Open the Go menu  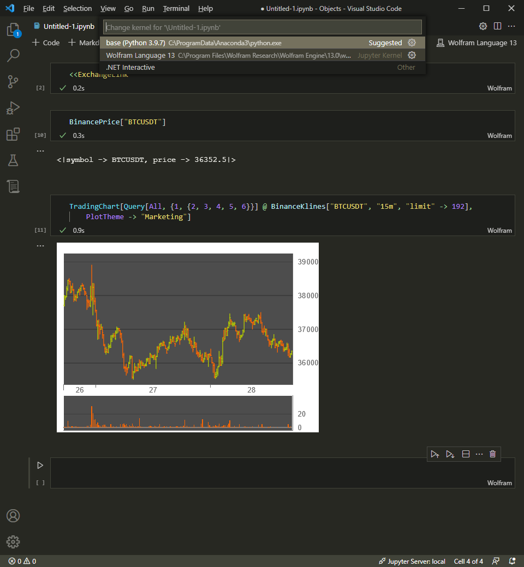click(129, 8)
